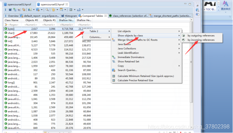Close the opencourse02.hprof tab
The image size is (233, 133).
[67, 4]
